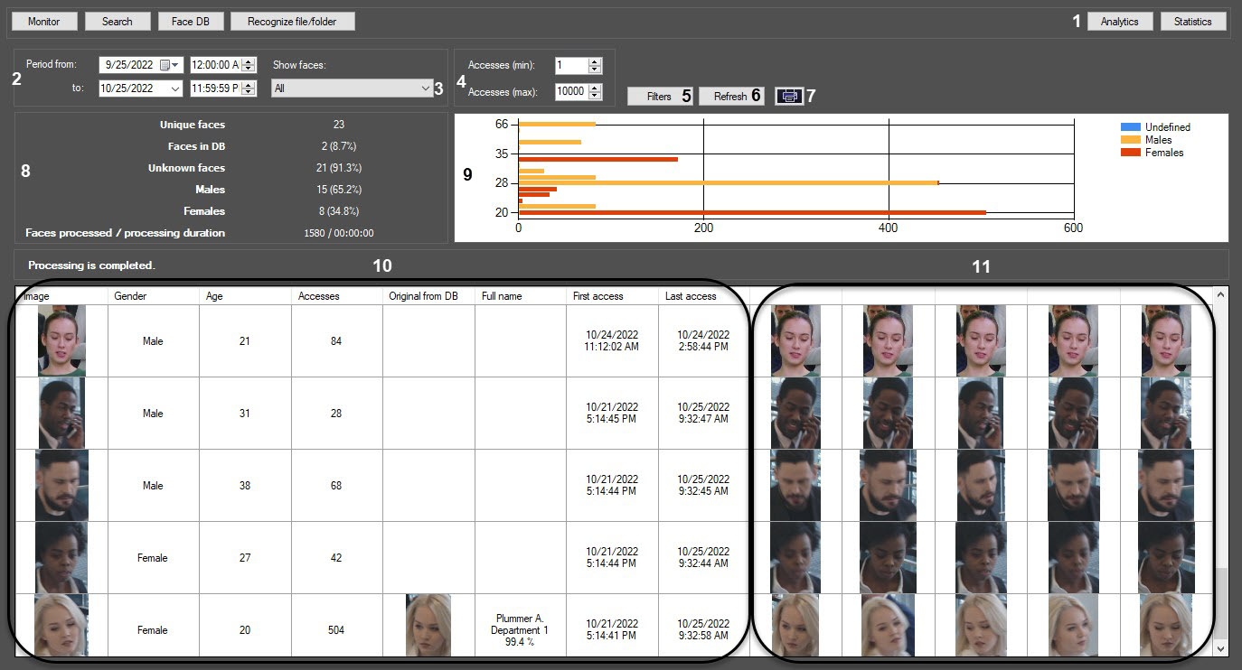Click the Analytics button
This screenshot has height=670, width=1242.
1119,21
